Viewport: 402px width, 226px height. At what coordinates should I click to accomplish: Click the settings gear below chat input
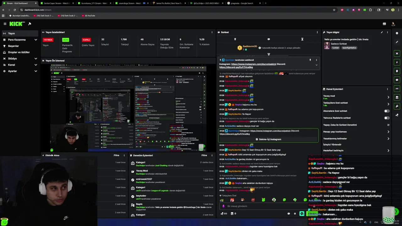[295, 214]
